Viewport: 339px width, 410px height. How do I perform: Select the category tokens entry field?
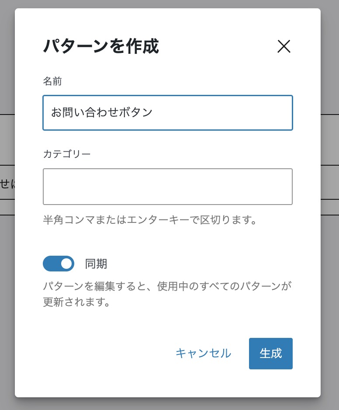coord(167,187)
